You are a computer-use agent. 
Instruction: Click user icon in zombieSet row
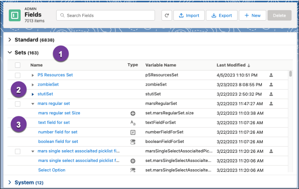click(271, 85)
